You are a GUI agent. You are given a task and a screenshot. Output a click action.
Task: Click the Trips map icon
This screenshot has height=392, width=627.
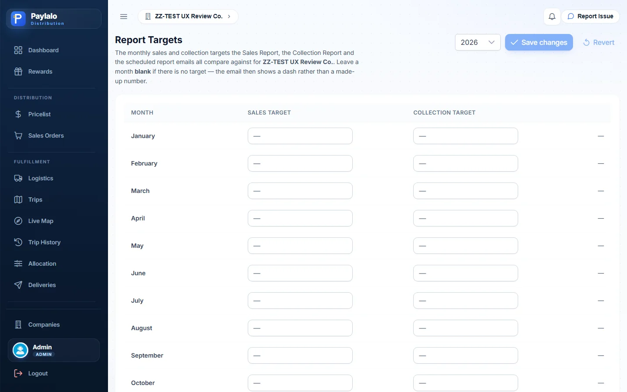pyautogui.click(x=18, y=199)
